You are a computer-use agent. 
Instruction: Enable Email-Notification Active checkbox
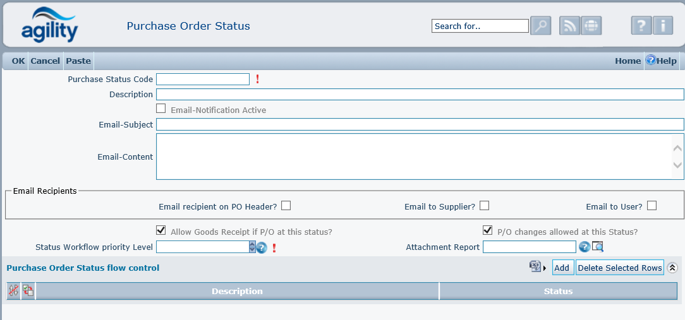(161, 109)
